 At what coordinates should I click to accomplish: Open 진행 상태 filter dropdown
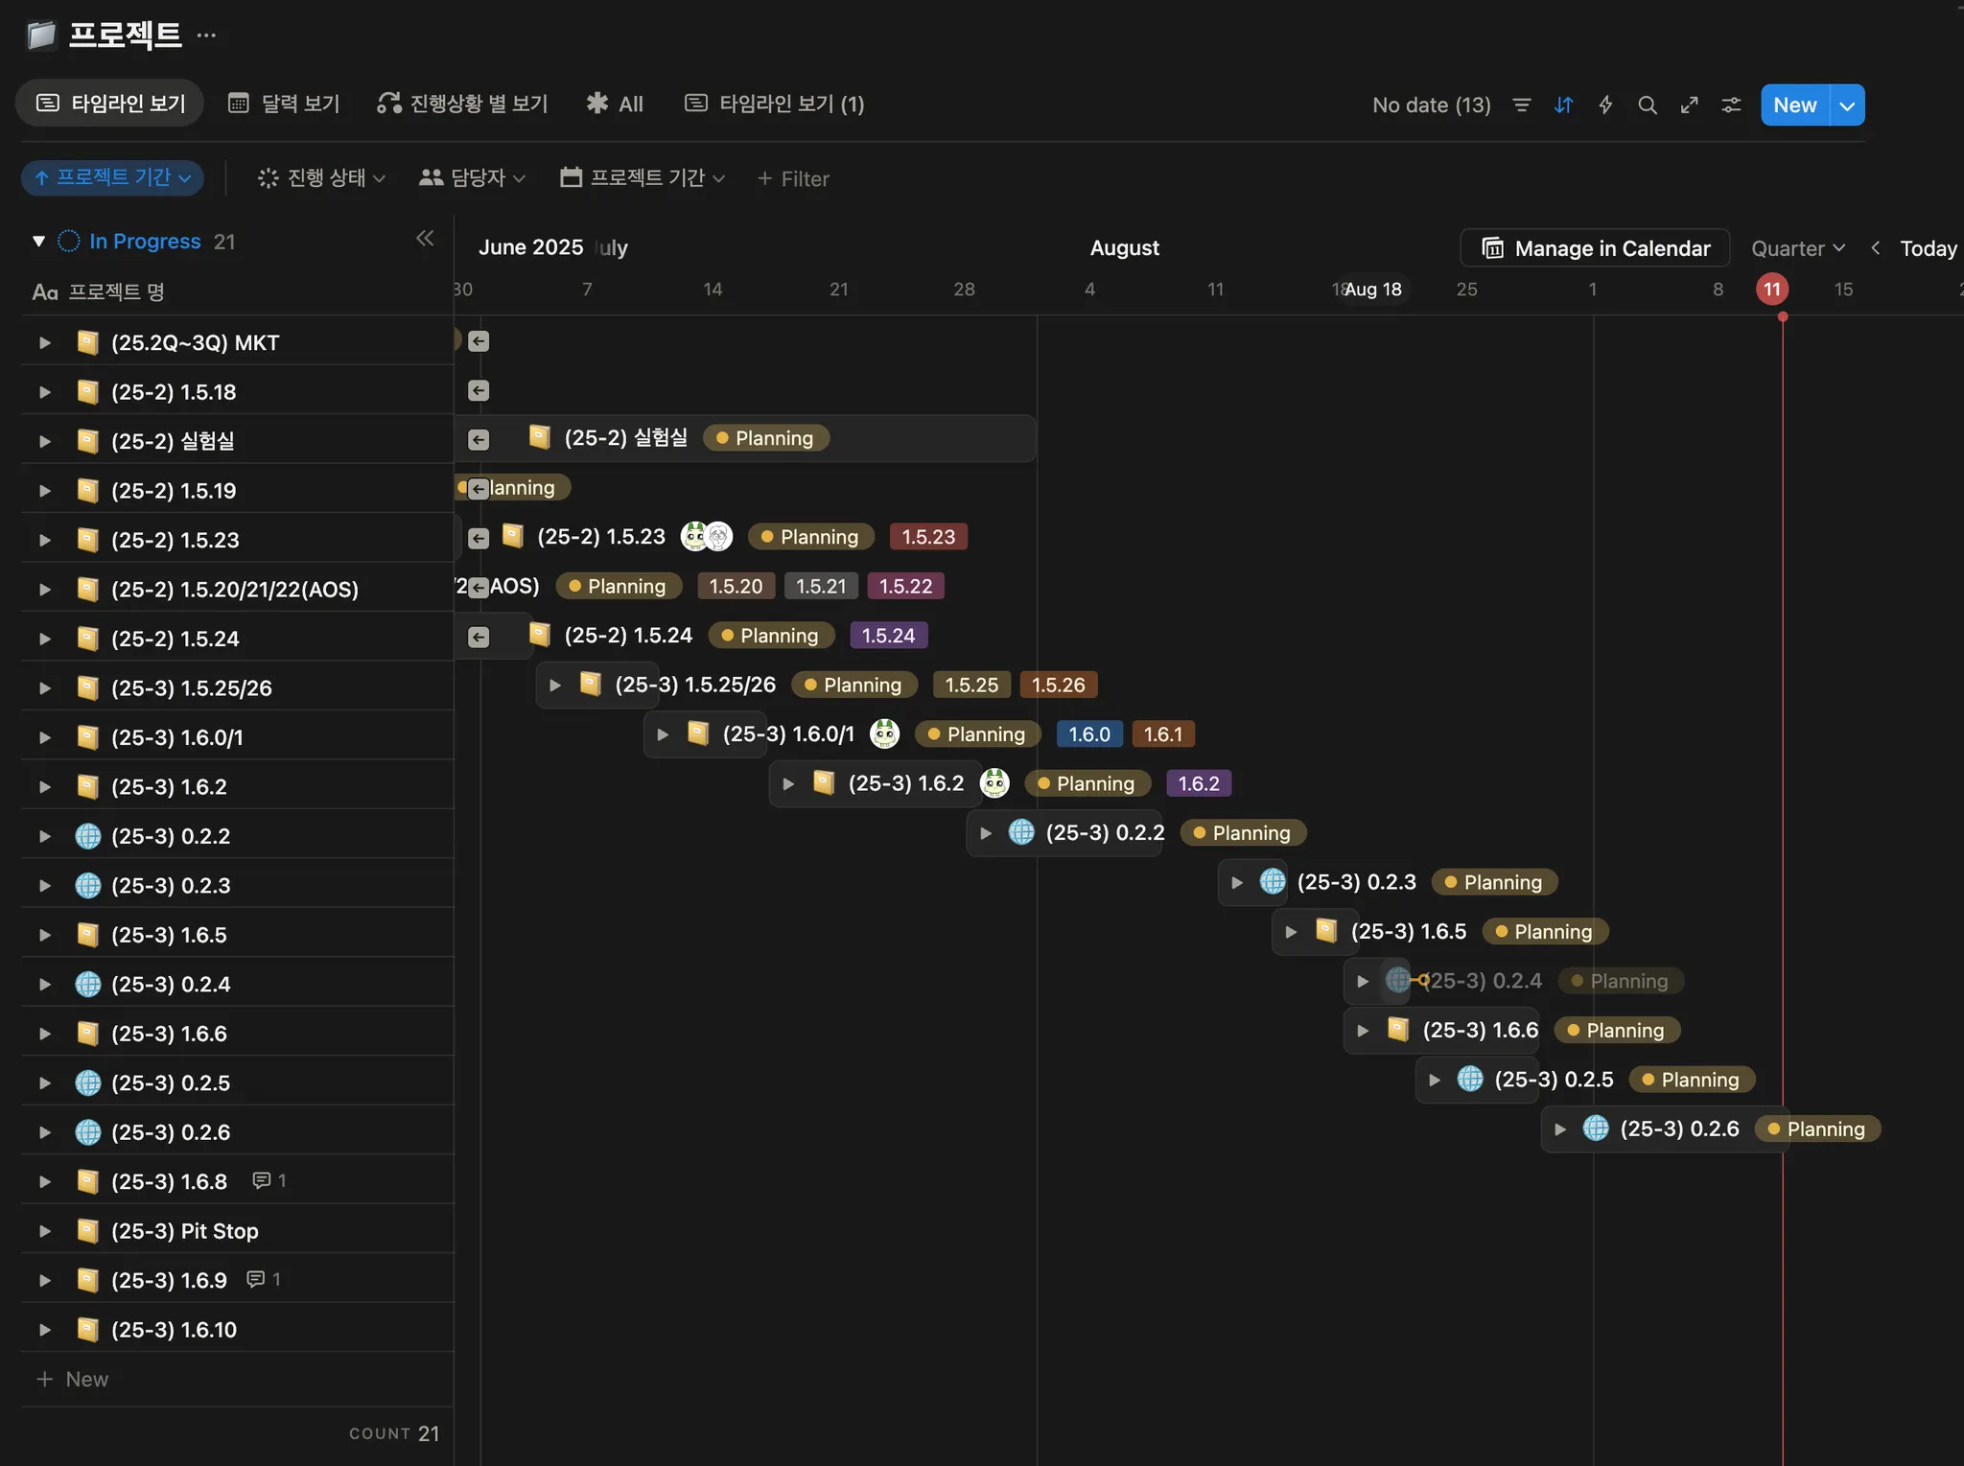[x=321, y=178]
